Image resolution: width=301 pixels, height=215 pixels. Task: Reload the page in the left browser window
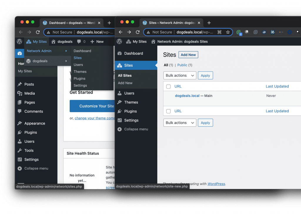[38, 32]
